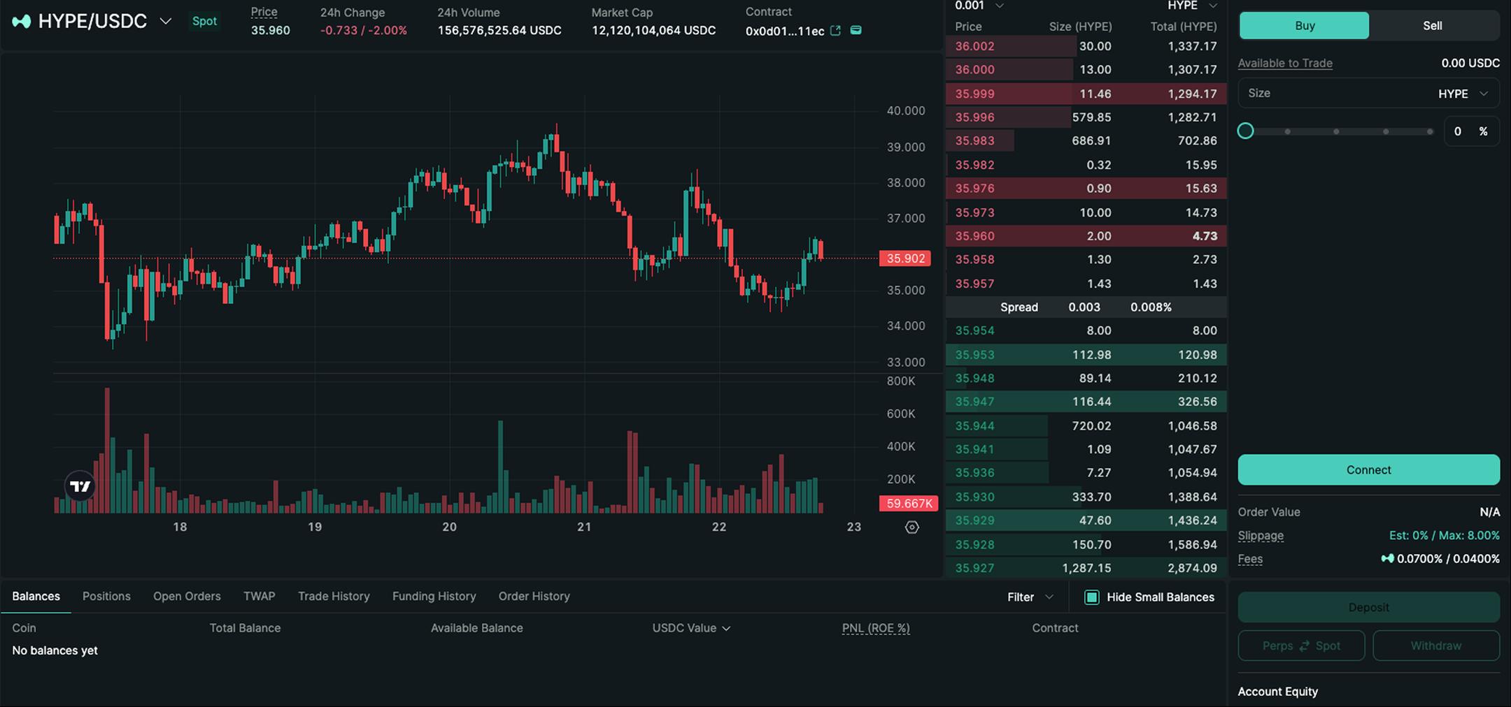Click the second dot on size slider

tap(1336, 131)
